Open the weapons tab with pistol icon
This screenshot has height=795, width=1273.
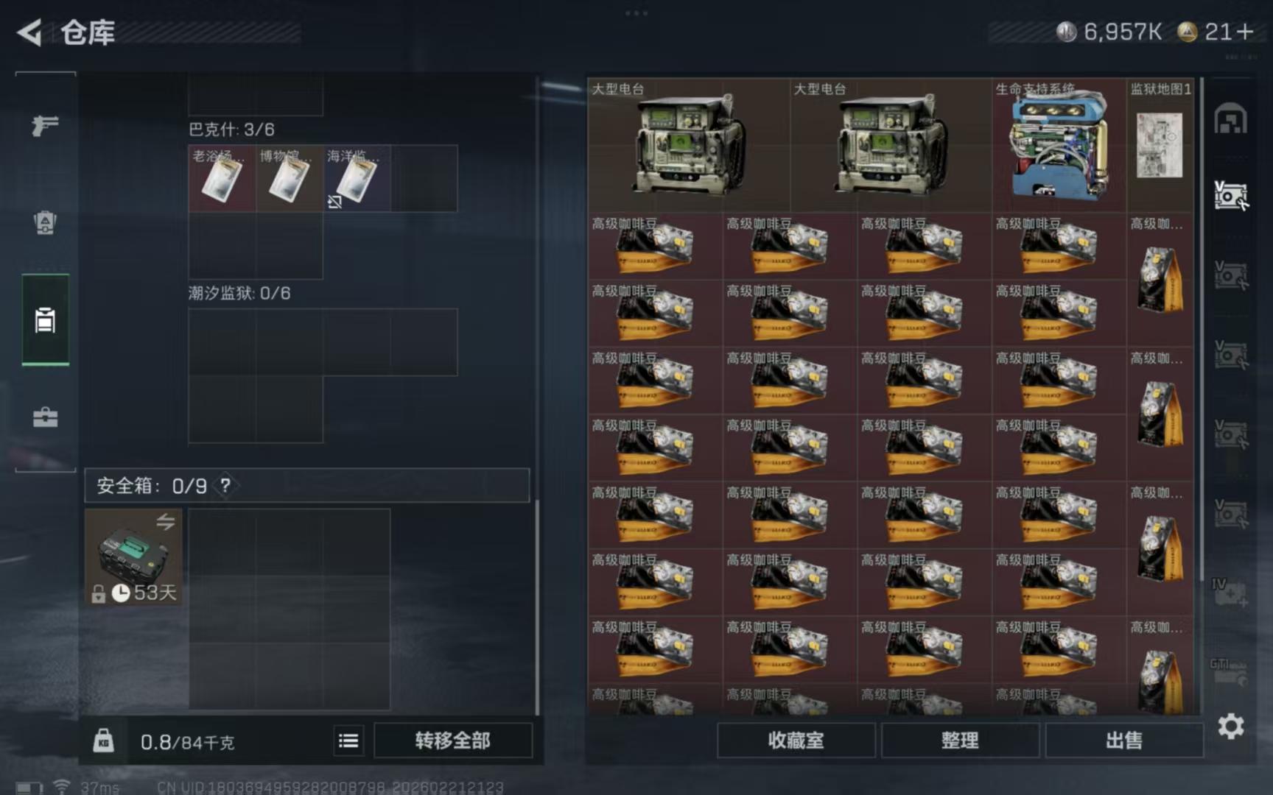(45, 125)
